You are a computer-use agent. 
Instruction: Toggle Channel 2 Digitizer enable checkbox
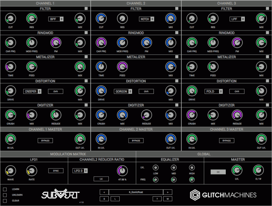(x=177, y=105)
